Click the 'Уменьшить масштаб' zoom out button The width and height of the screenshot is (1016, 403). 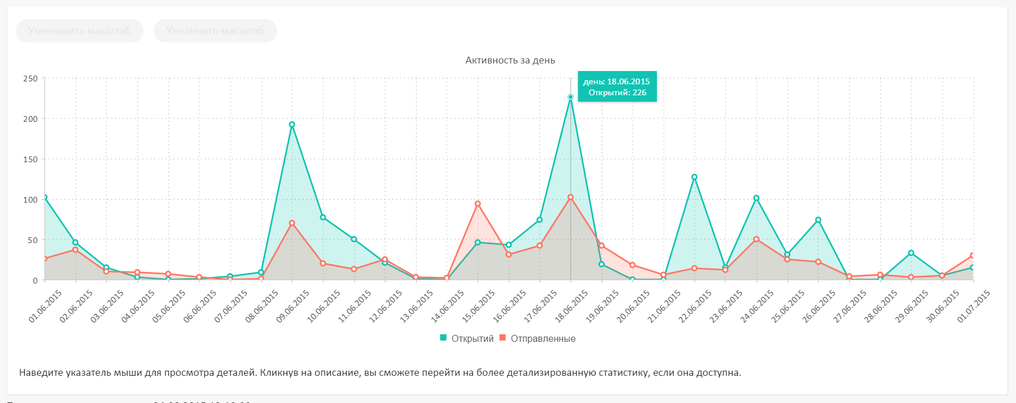point(80,31)
